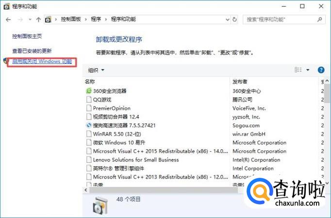Image resolution: width=331 pixels, height=218 pixels.
Task: Open 控制面板主页 link
Action: pyautogui.click(x=27, y=36)
